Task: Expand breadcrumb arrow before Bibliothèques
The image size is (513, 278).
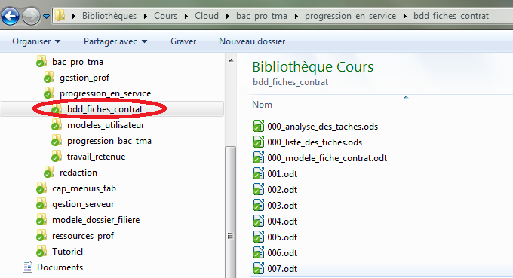Action: click(74, 16)
